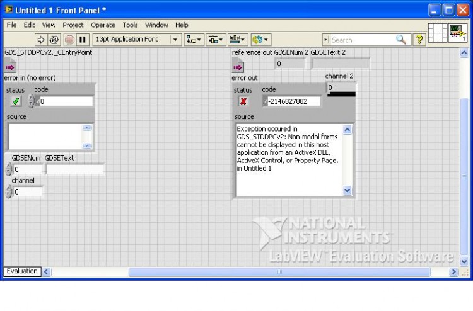Click the GDSENum 2 indicator field
Image resolution: width=473 pixels, height=311 pixels.
click(290, 64)
